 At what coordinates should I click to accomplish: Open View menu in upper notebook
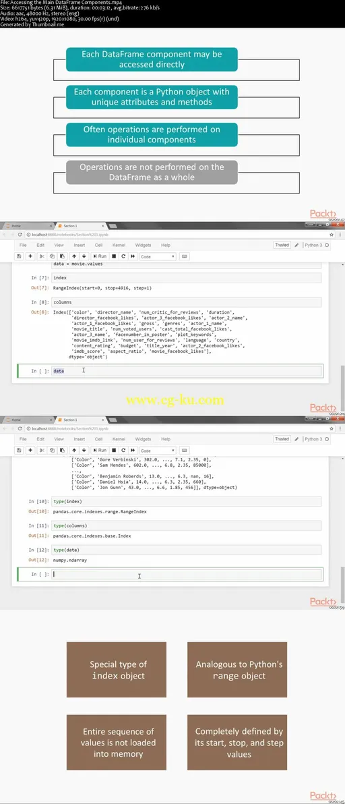pyautogui.click(x=59, y=245)
